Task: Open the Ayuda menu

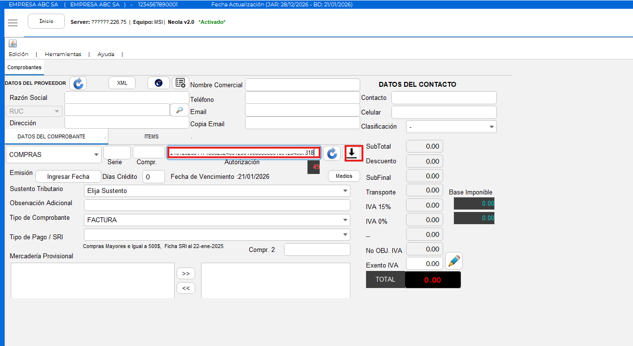Action: (106, 54)
